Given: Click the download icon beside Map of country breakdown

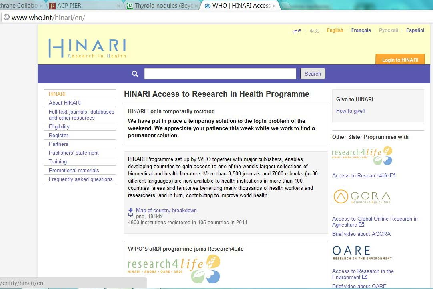Looking at the screenshot, I should tap(130, 212).
